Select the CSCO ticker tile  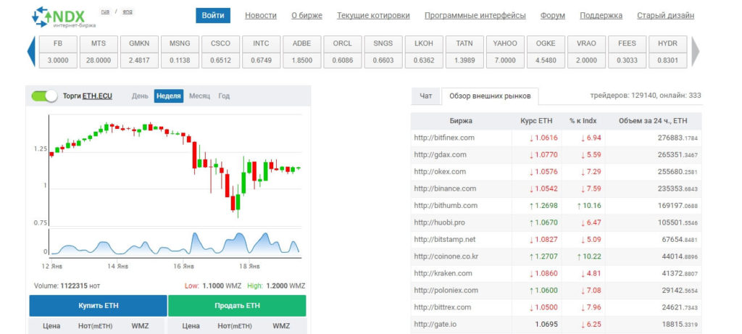click(220, 51)
